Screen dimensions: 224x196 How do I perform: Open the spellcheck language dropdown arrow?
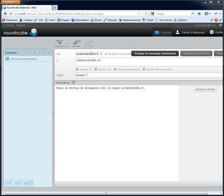tap(68, 44)
